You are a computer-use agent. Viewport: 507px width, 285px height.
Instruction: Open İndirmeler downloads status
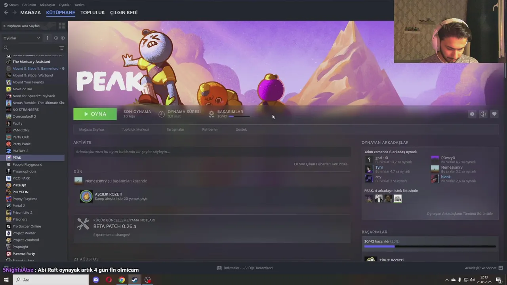[246, 268]
